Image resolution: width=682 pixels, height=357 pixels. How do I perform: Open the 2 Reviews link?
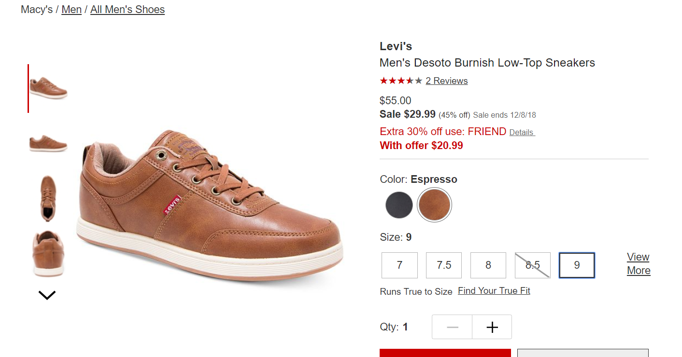(447, 81)
